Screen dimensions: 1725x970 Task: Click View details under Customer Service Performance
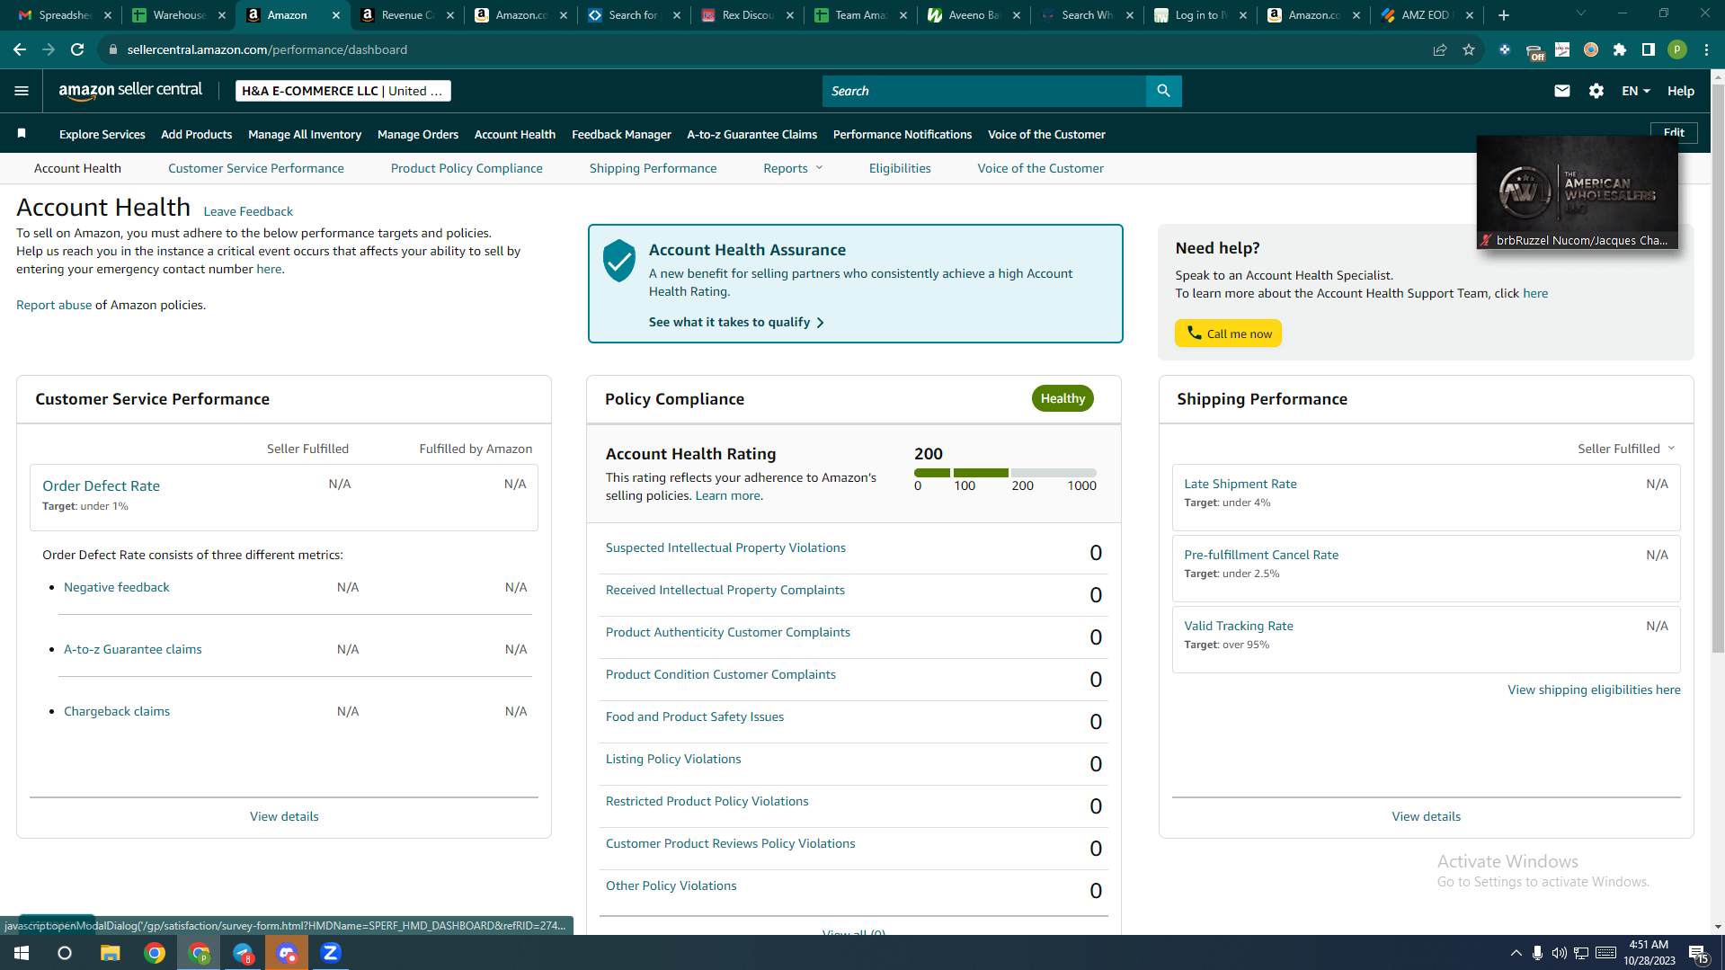(x=284, y=816)
